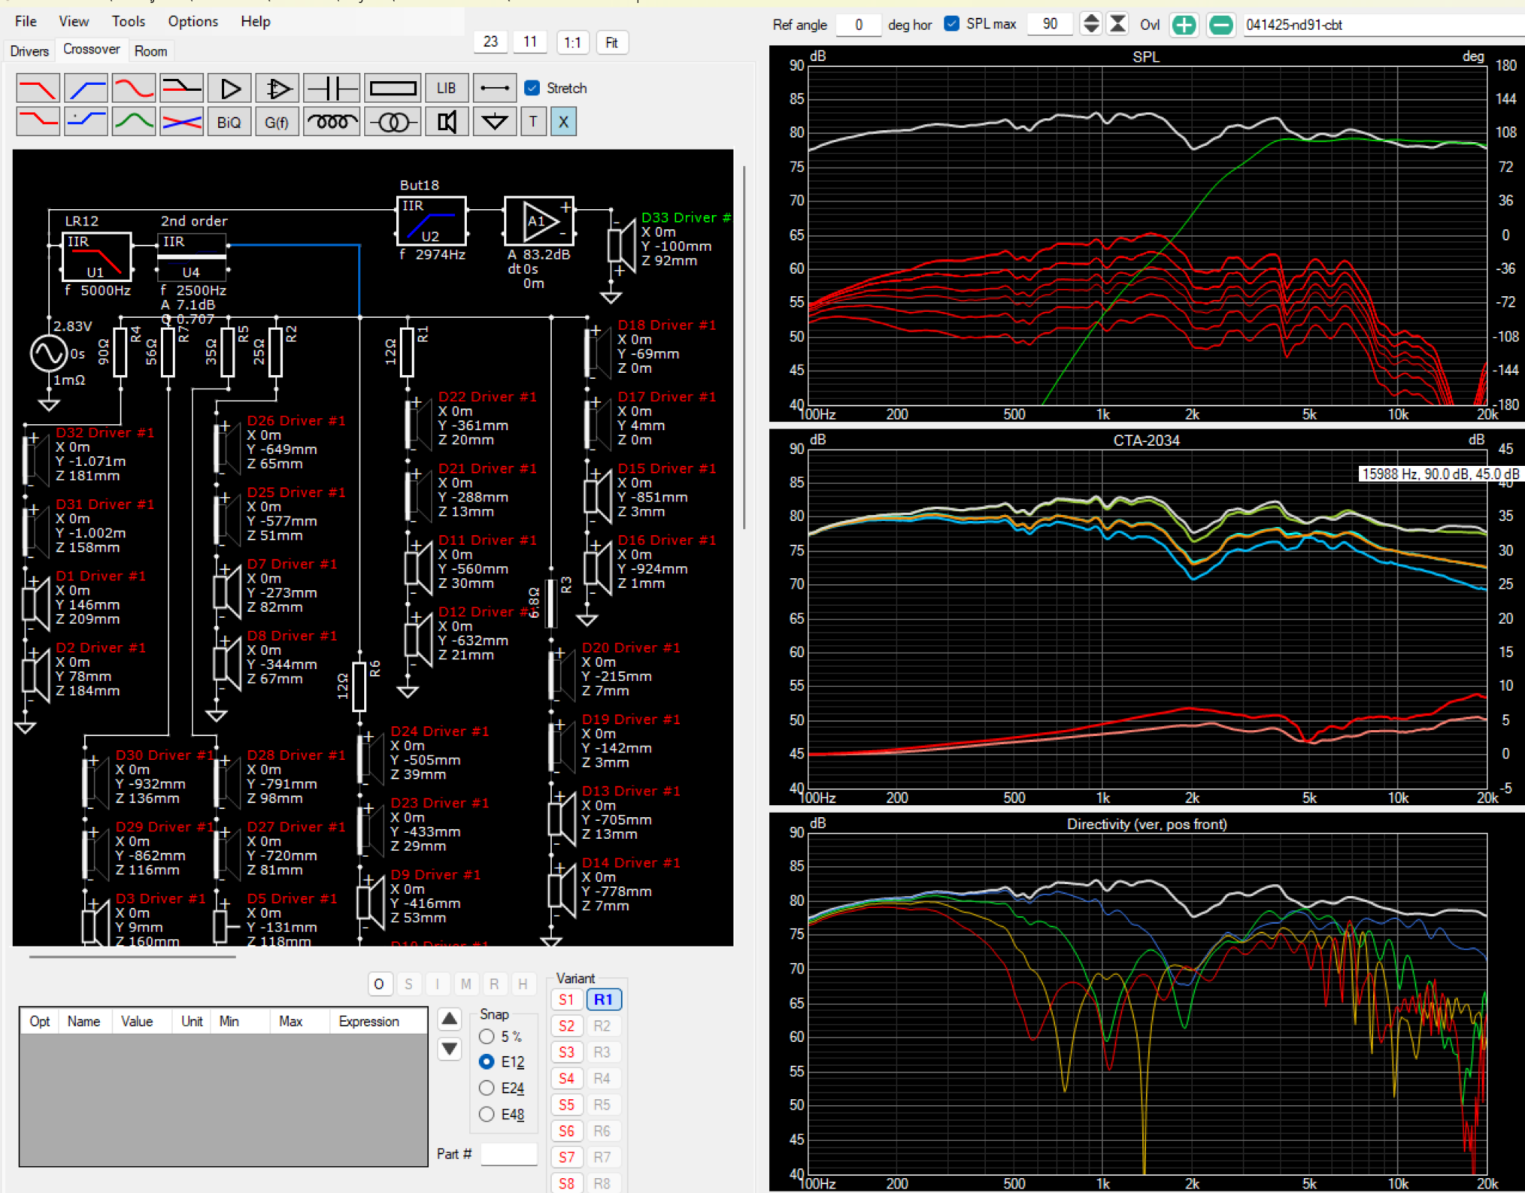Select the amplifier block A1 in schematic
The width and height of the screenshot is (1525, 1193).
539,221
